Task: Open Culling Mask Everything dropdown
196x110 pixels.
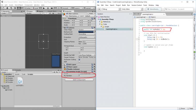Action: point(87,34)
